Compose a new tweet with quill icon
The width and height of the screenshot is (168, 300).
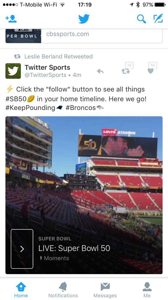(158, 18)
